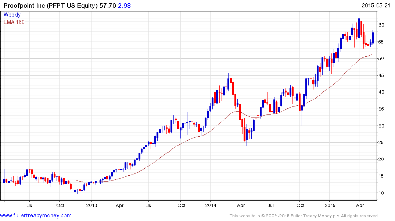
Task: Click the tall blue candle at the April 2015 peak
Action: [x=359, y=28]
